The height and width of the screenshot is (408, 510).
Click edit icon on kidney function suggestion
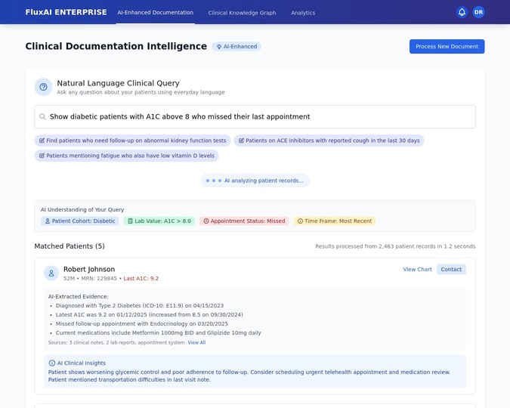pos(42,141)
